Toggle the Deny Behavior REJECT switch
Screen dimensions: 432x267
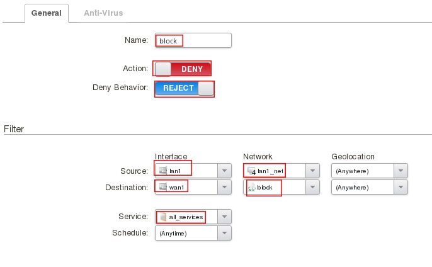coord(185,88)
